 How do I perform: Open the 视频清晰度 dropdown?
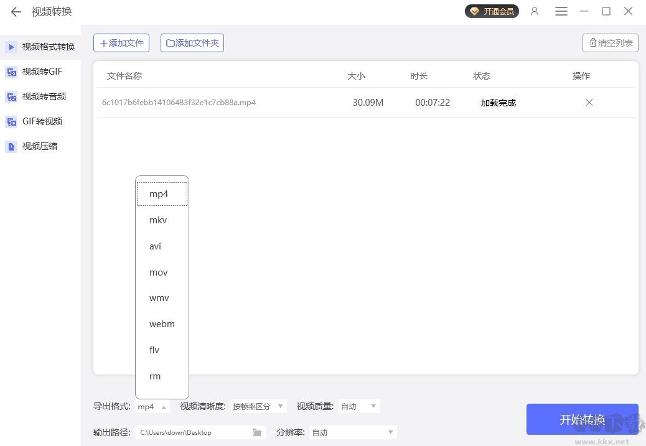(x=258, y=406)
